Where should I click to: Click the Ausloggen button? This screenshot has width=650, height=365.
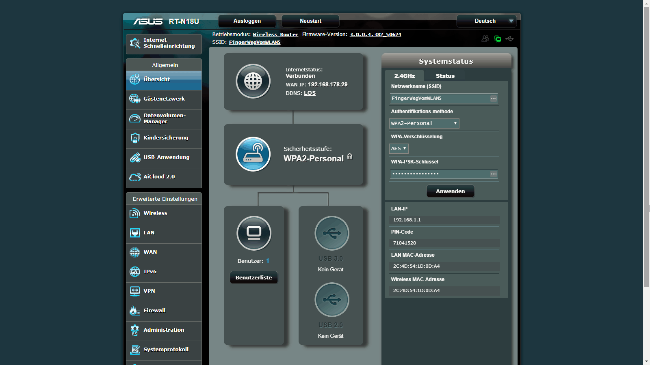point(247,21)
